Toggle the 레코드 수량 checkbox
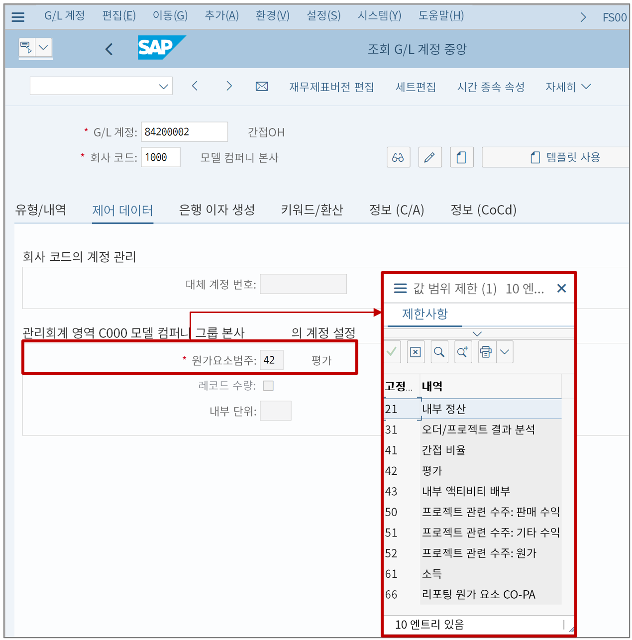 pyautogui.click(x=268, y=386)
